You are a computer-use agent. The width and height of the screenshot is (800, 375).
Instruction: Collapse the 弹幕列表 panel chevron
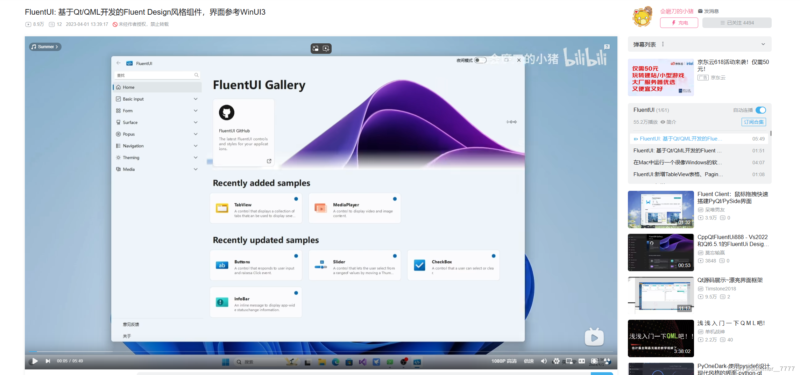(763, 44)
